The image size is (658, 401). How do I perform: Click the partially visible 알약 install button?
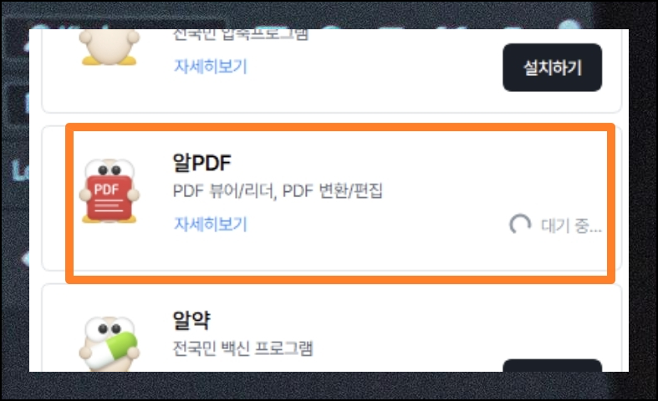553,365
